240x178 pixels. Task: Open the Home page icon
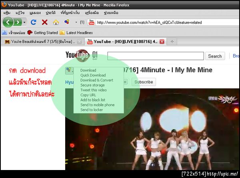pos(56,22)
